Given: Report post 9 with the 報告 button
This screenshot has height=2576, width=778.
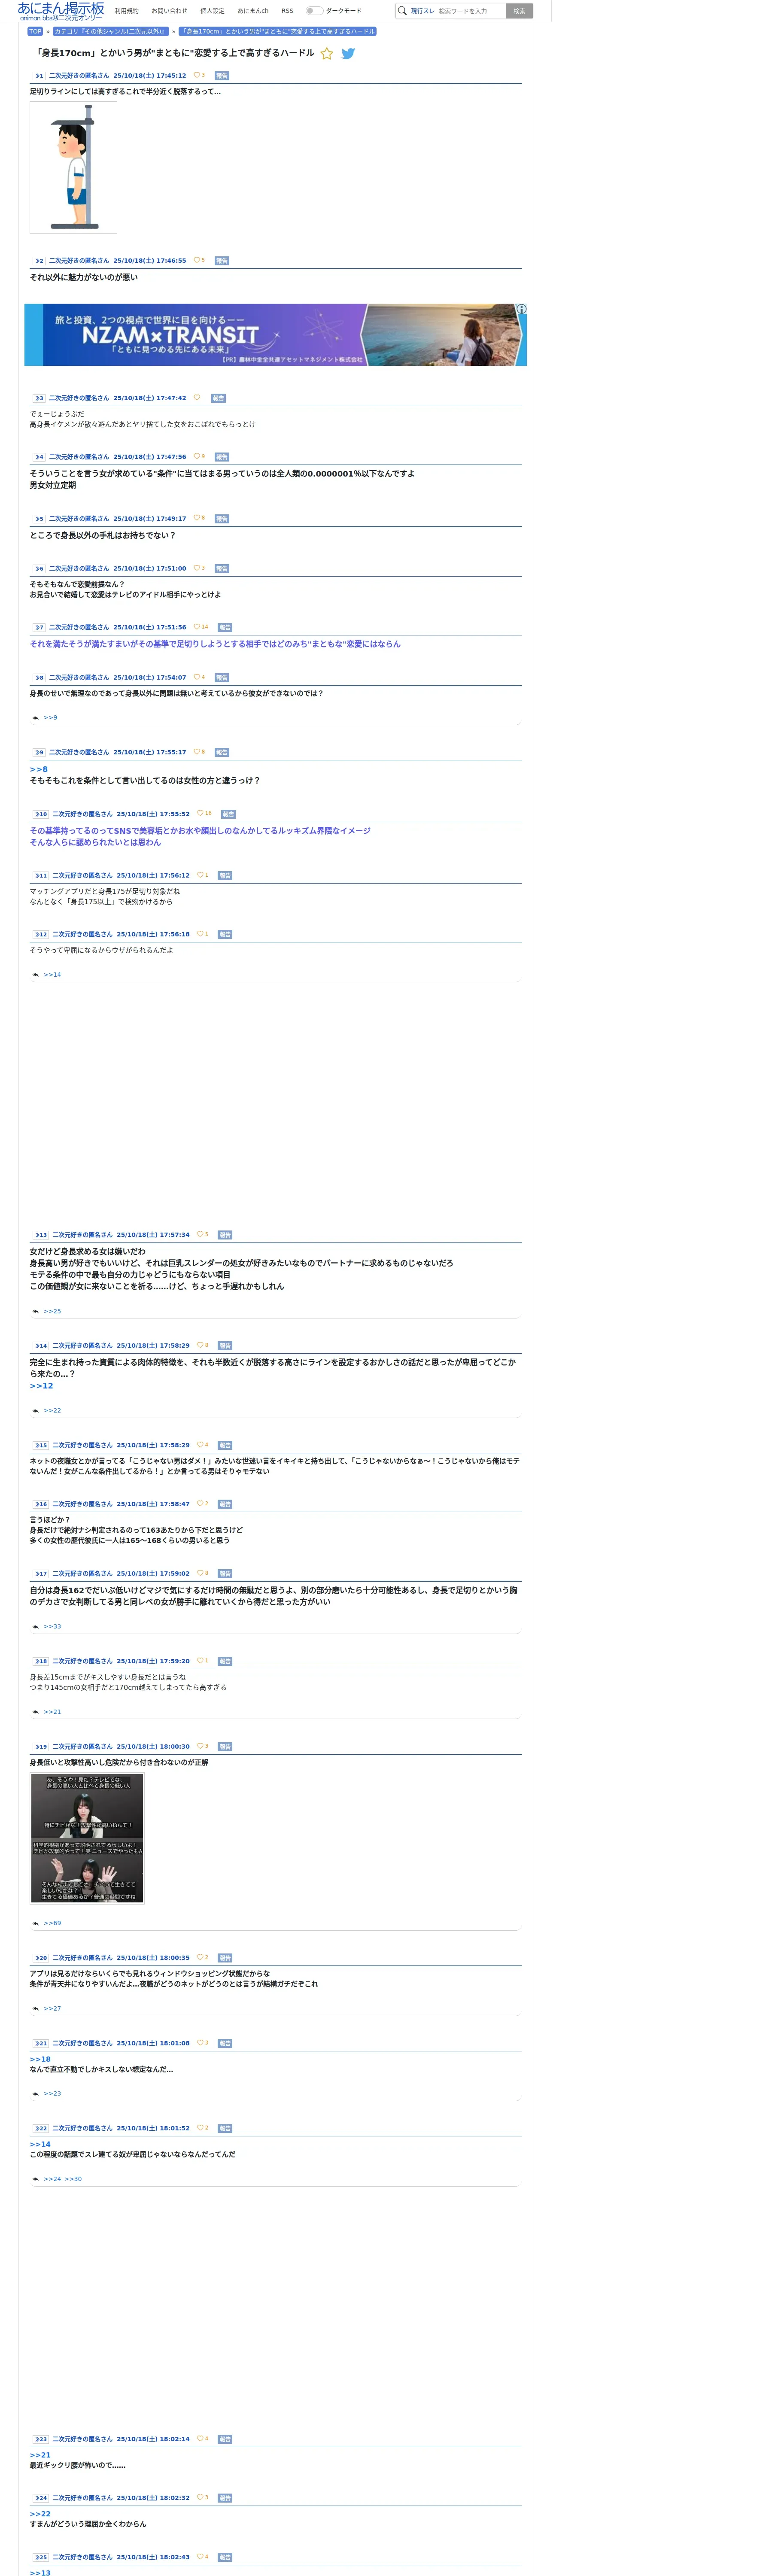Looking at the screenshot, I should (222, 752).
